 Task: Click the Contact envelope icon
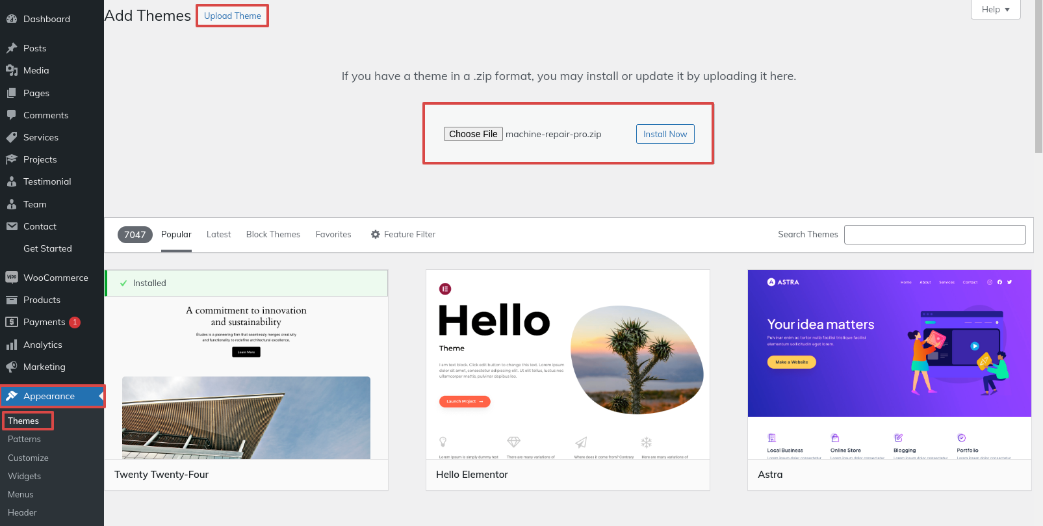pyautogui.click(x=12, y=226)
